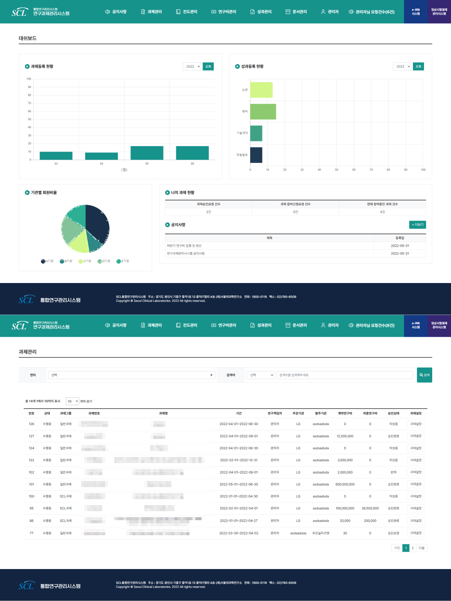Click the arrow icon next to 과제등록 현황

(x=27, y=67)
